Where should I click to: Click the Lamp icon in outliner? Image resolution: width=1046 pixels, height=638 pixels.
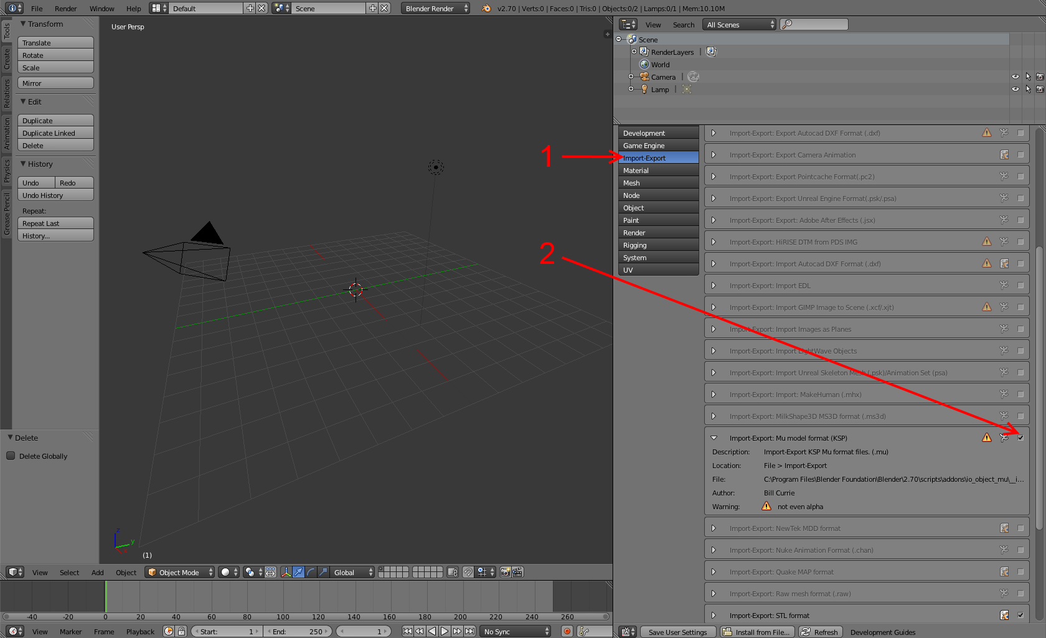(x=644, y=90)
